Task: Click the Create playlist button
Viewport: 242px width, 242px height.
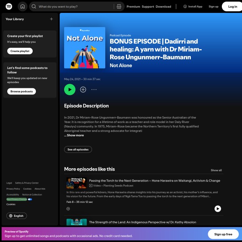Action: tap(20, 51)
